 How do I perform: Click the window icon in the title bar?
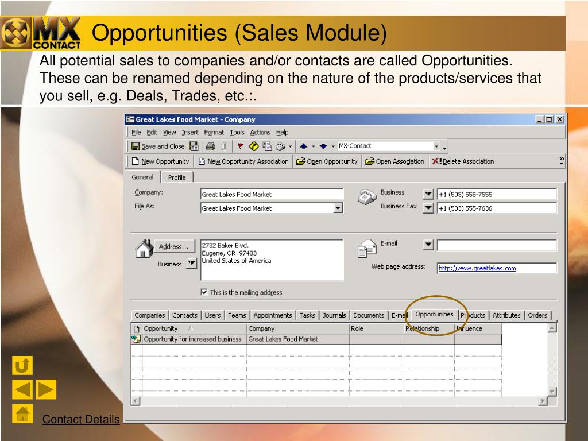pyautogui.click(x=130, y=119)
